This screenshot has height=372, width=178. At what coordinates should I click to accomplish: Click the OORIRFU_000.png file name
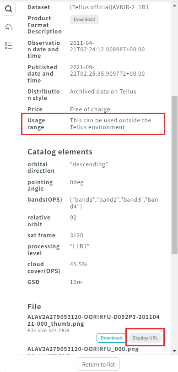(x=83, y=349)
